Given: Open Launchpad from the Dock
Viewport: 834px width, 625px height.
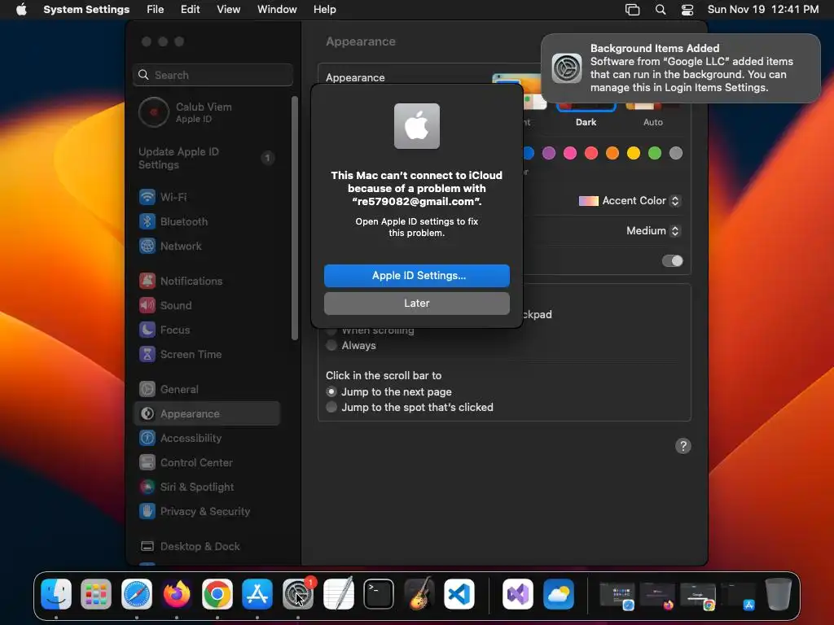Looking at the screenshot, I should 96,594.
